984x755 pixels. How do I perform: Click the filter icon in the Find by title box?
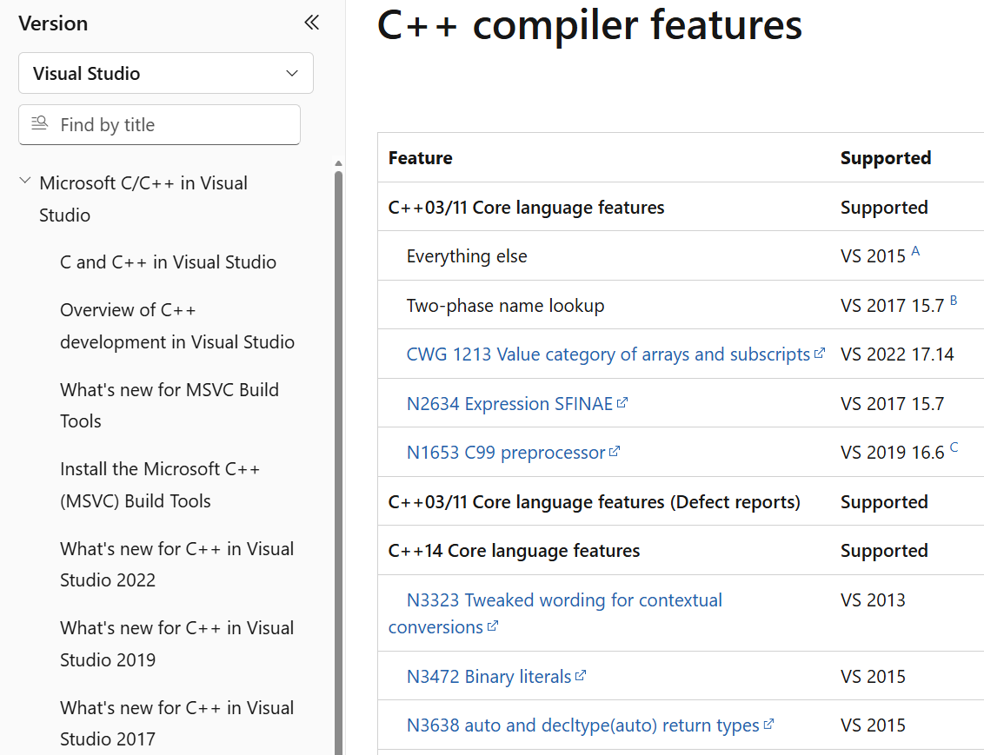39,123
